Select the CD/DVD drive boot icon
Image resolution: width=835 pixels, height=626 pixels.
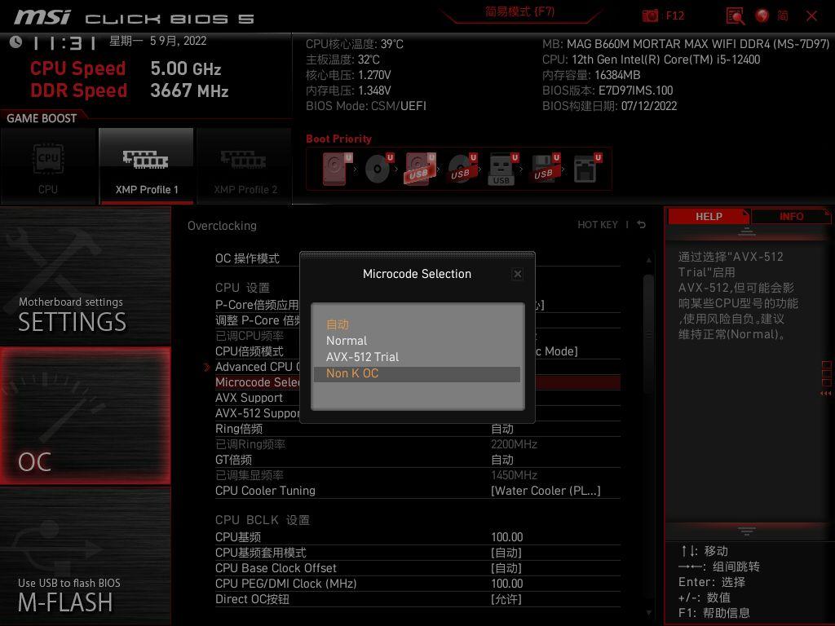[377, 167]
